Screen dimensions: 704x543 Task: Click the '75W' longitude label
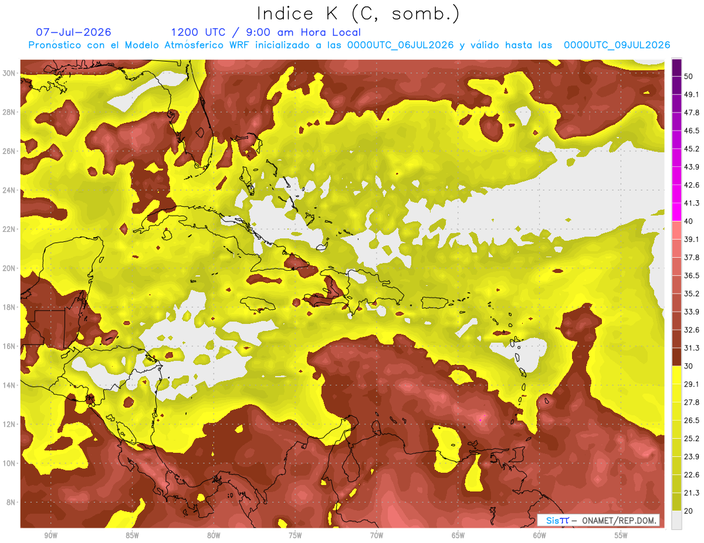(295, 536)
